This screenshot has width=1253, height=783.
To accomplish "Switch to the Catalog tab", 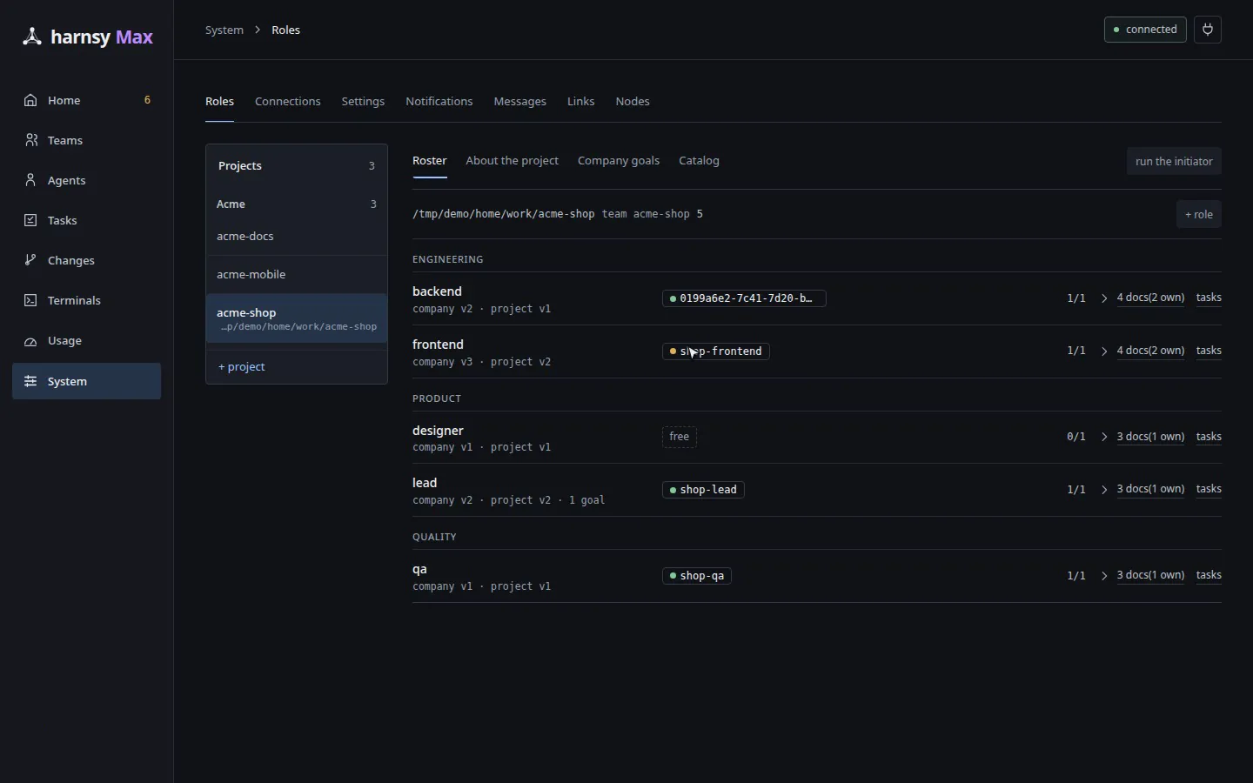I will point(699,161).
